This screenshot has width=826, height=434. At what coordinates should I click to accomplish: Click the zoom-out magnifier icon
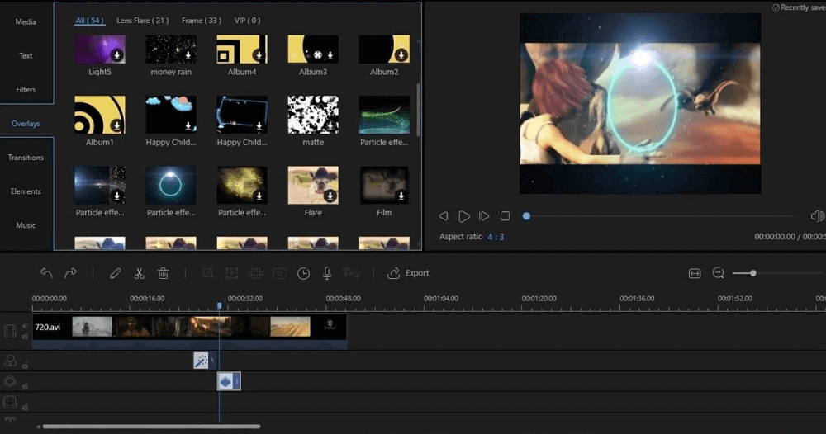click(718, 273)
